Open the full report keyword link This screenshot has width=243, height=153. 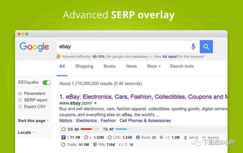point(170,57)
